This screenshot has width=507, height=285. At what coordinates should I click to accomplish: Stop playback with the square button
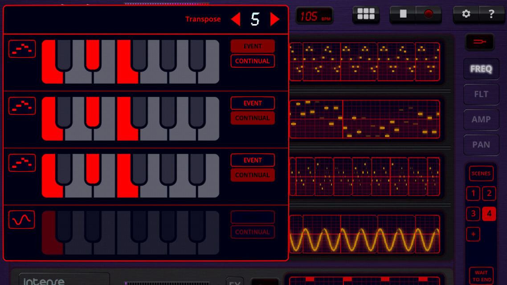pyautogui.click(x=403, y=14)
